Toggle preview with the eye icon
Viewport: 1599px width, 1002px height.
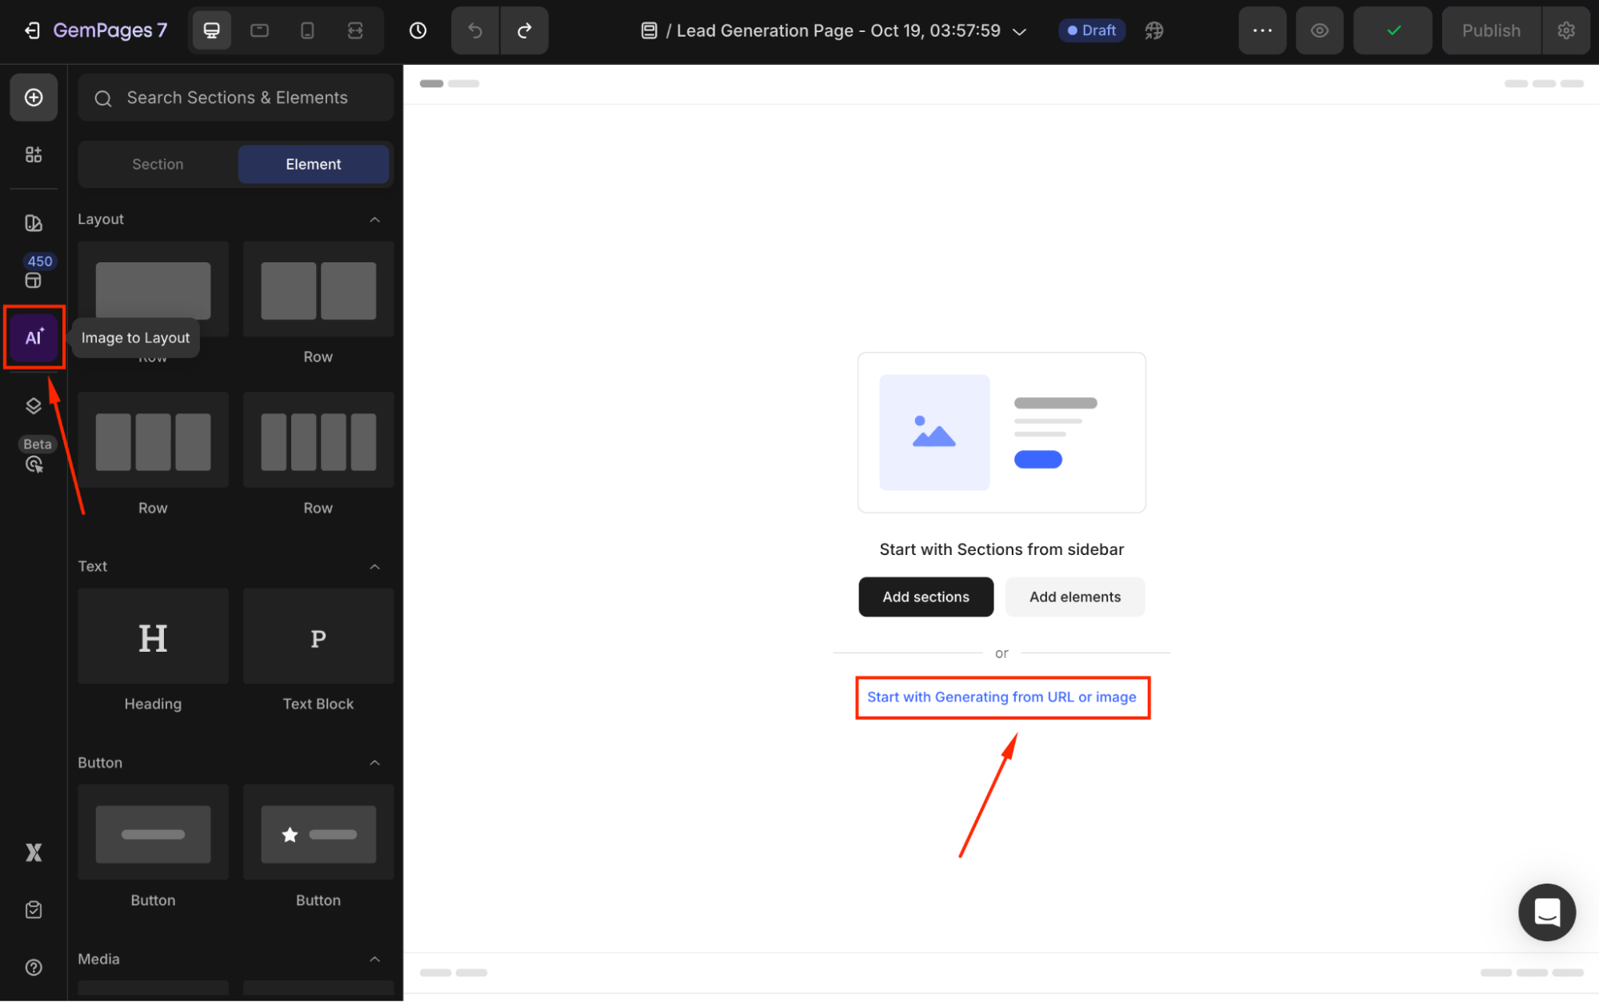point(1319,30)
